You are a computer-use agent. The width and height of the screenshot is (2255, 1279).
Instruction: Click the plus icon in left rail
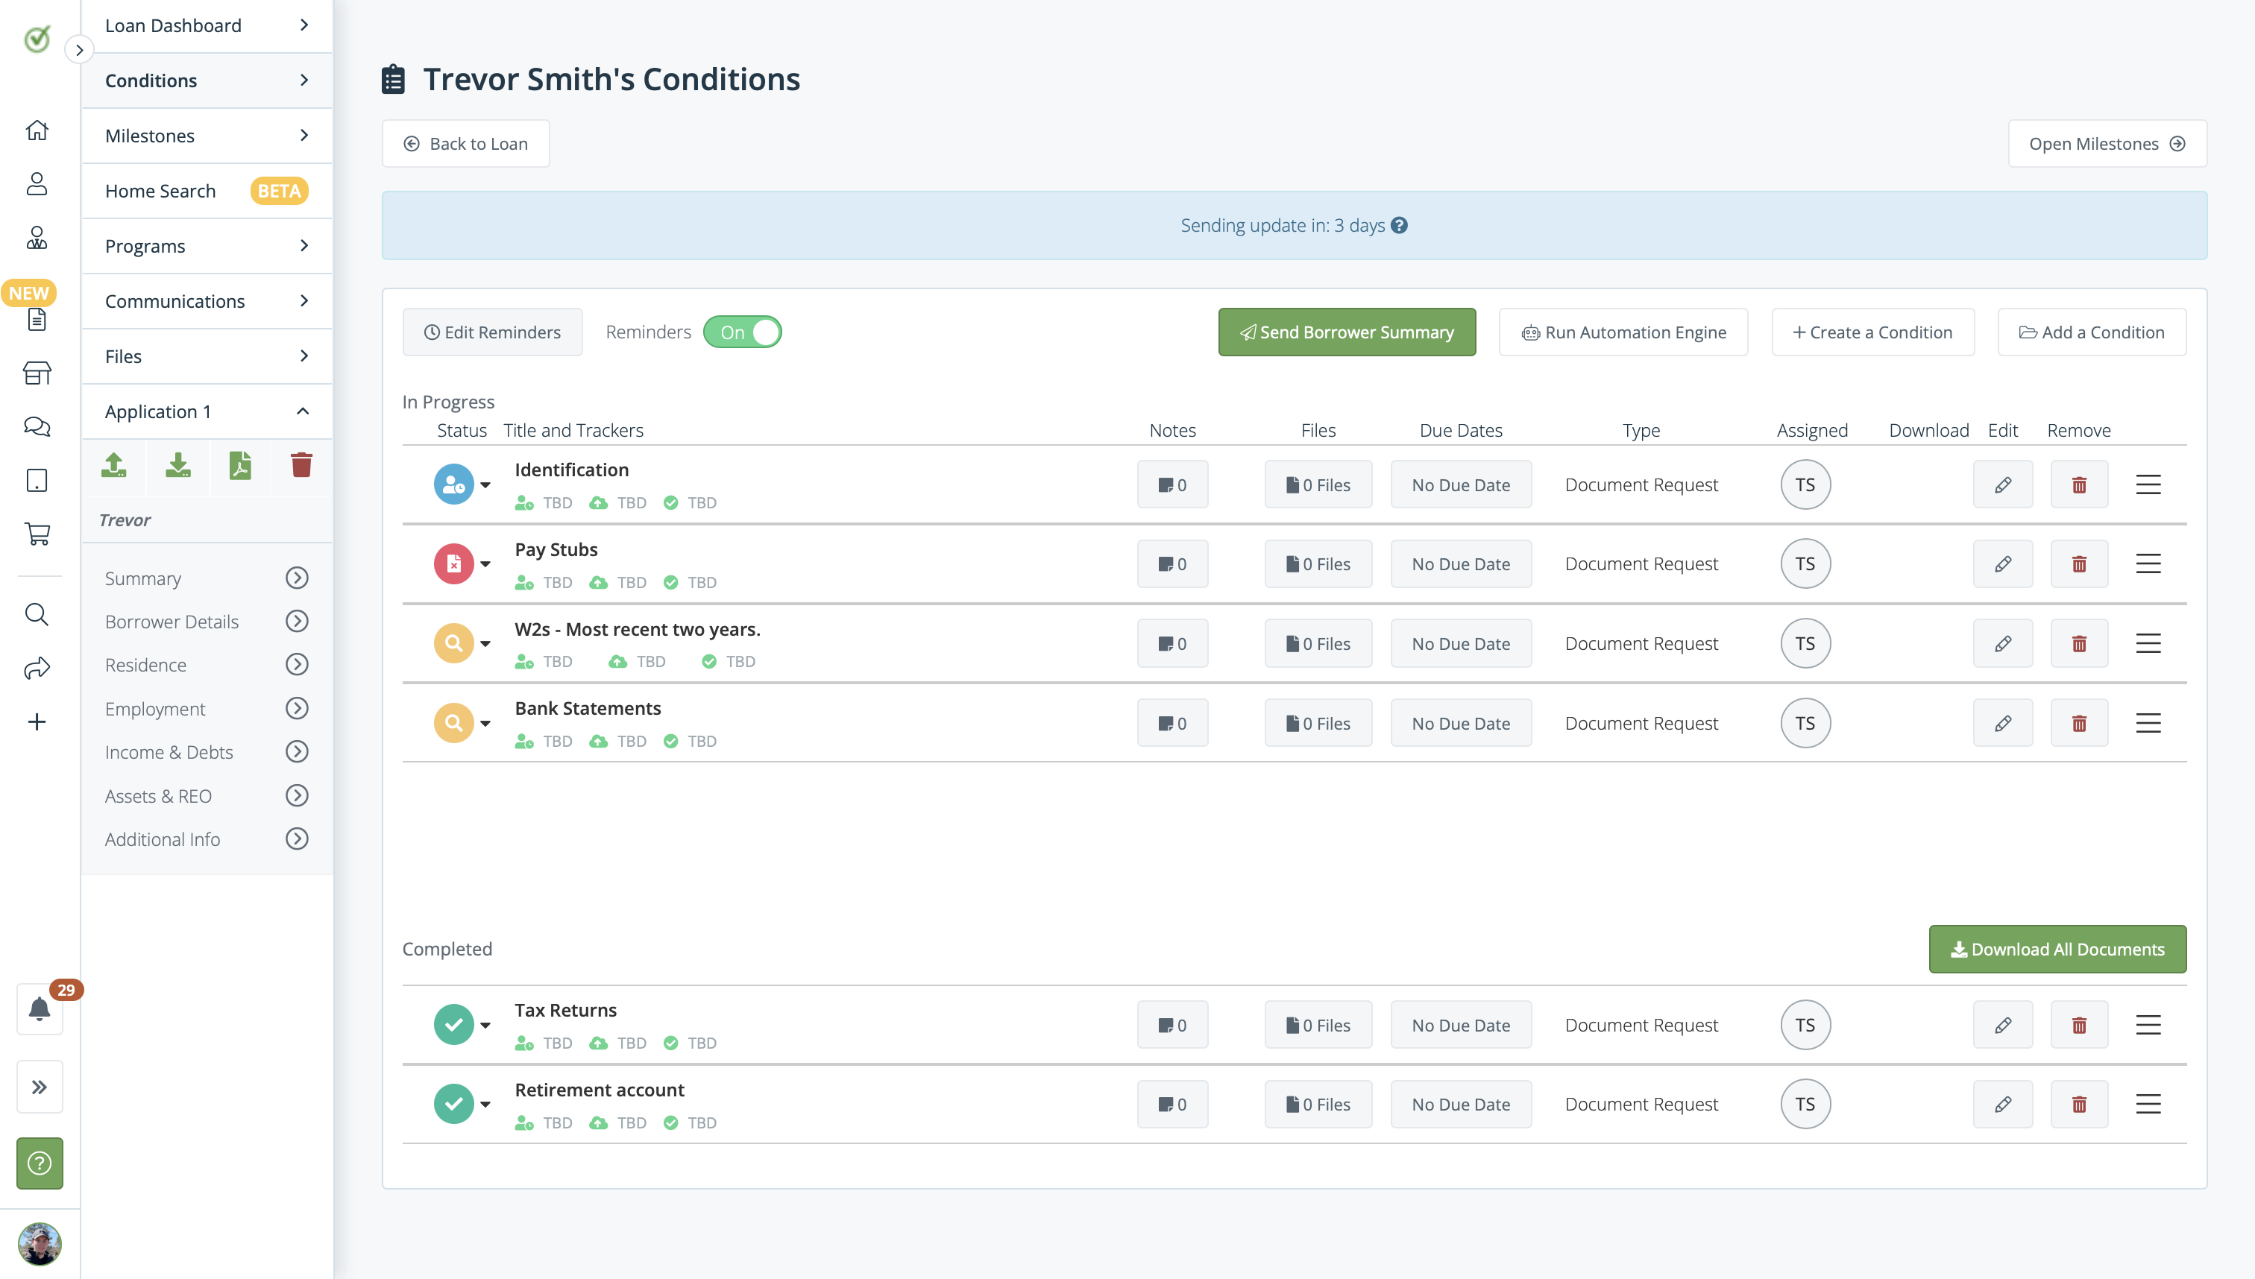click(37, 722)
